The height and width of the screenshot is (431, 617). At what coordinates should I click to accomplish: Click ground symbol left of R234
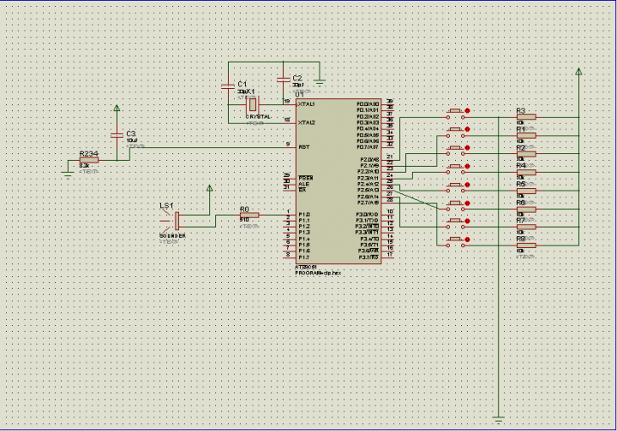[68, 174]
